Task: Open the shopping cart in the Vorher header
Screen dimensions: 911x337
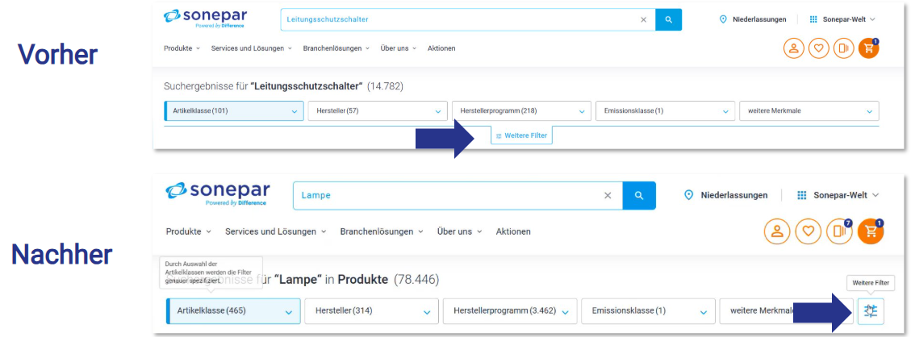Action: coord(868,48)
